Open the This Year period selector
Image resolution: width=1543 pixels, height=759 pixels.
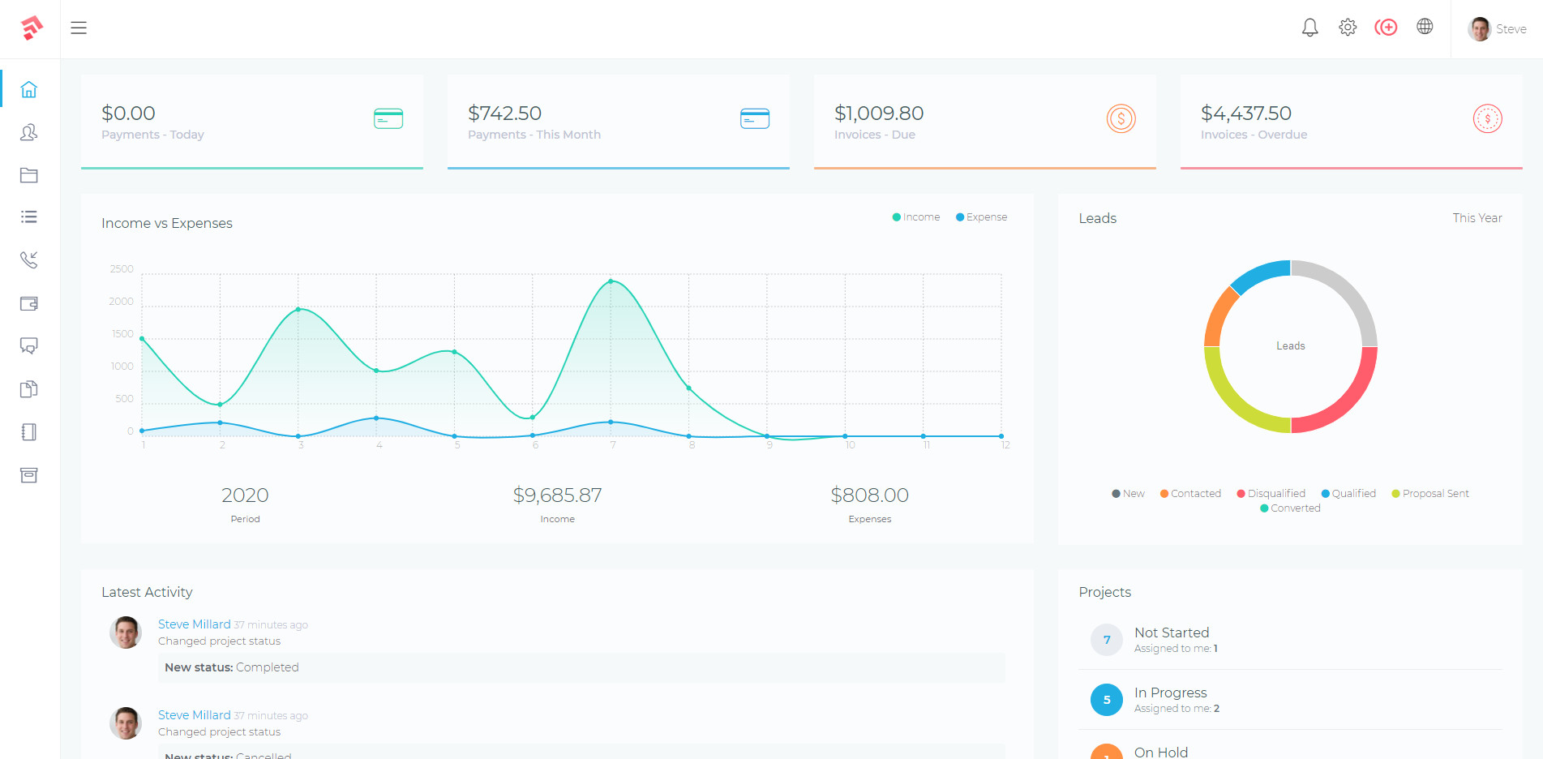pos(1477,217)
